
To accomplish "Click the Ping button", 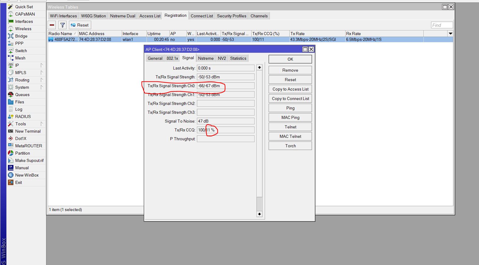I will tap(290, 108).
